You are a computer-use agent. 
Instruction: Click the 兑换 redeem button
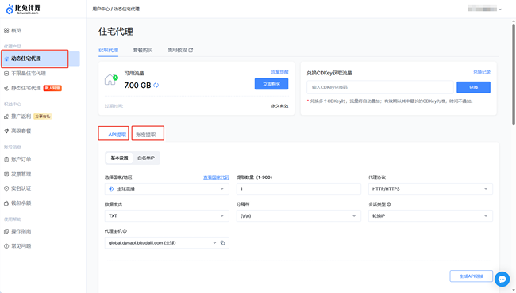tap(474, 87)
